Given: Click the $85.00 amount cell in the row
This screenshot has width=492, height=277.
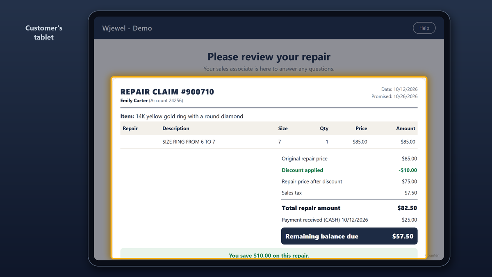Looking at the screenshot, I should click(408, 142).
